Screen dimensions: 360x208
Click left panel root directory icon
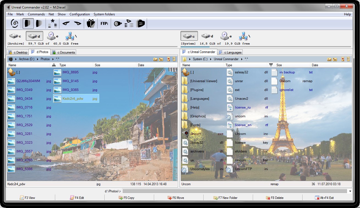[x=155, y=59]
